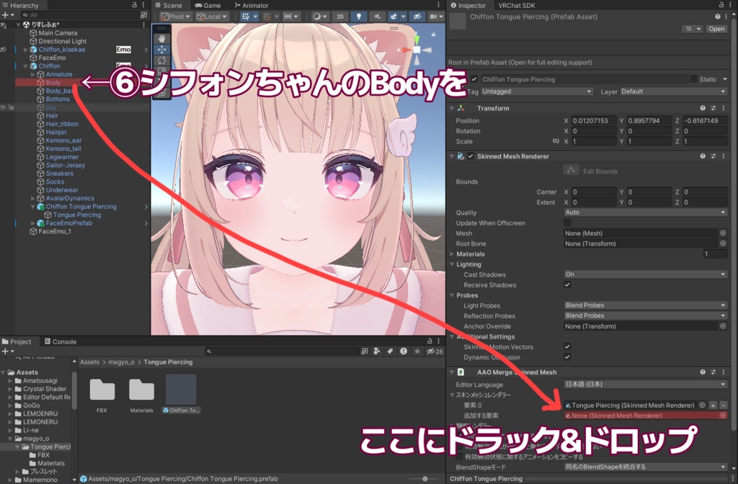
Task: Click the Open prefab button
Action: (x=716, y=29)
